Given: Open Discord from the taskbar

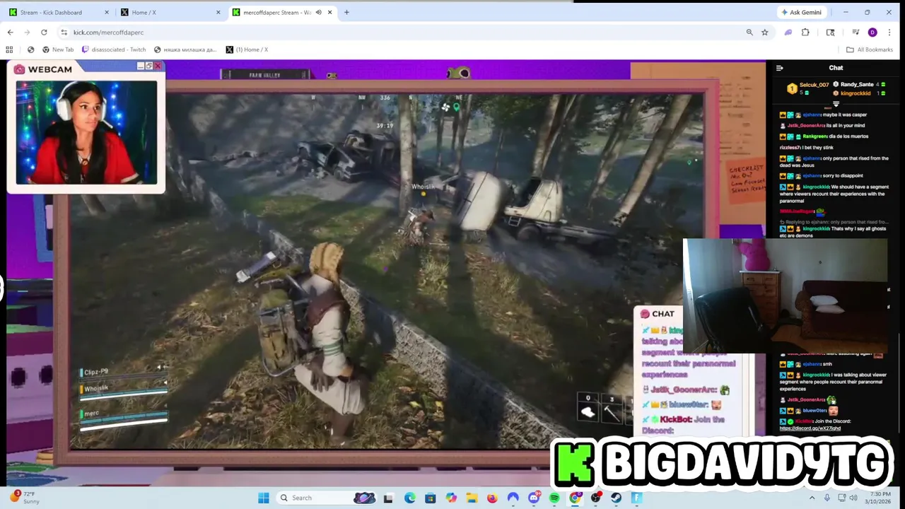Looking at the screenshot, I should pyautogui.click(x=534, y=498).
